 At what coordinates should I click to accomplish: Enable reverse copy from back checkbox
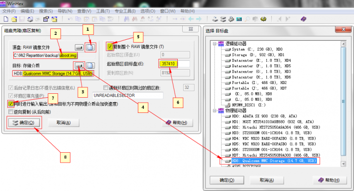(x=10, y=112)
